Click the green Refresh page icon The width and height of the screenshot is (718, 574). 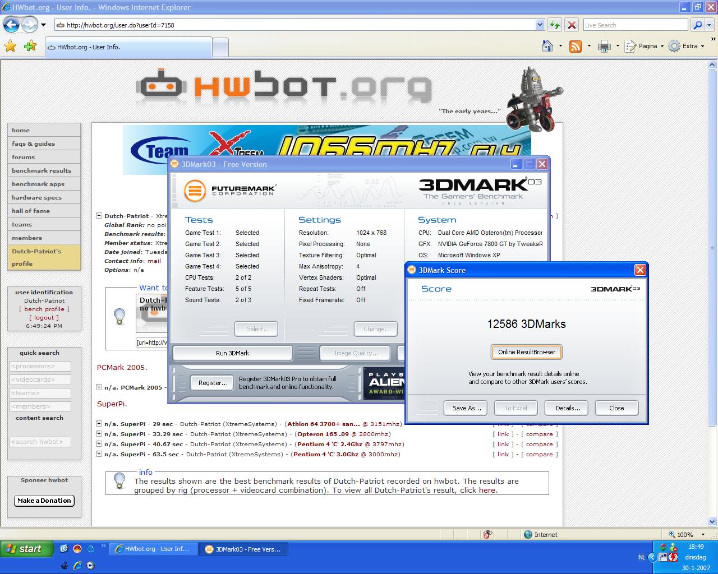(554, 25)
